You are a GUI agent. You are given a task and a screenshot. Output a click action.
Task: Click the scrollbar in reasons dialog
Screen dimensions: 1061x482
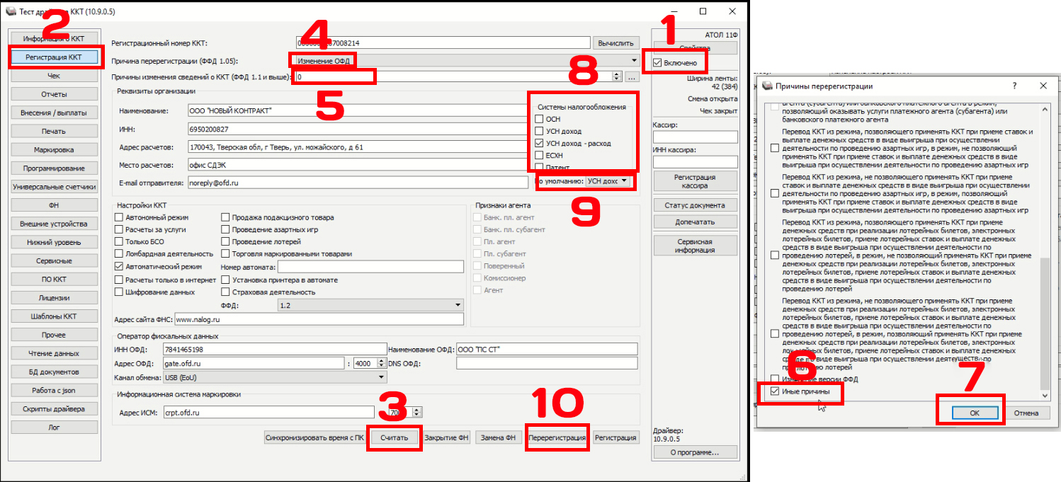[x=1044, y=319]
